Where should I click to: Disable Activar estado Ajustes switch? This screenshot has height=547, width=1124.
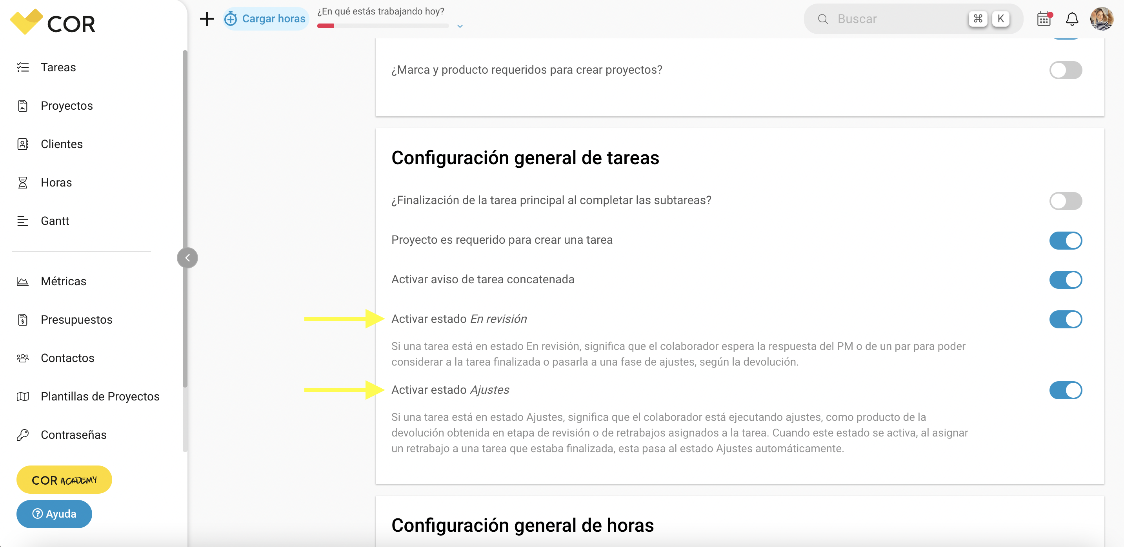1066,390
